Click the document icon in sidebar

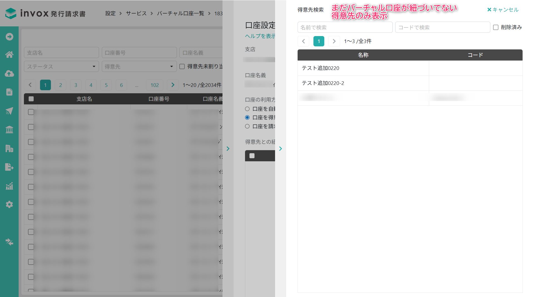tap(9, 92)
